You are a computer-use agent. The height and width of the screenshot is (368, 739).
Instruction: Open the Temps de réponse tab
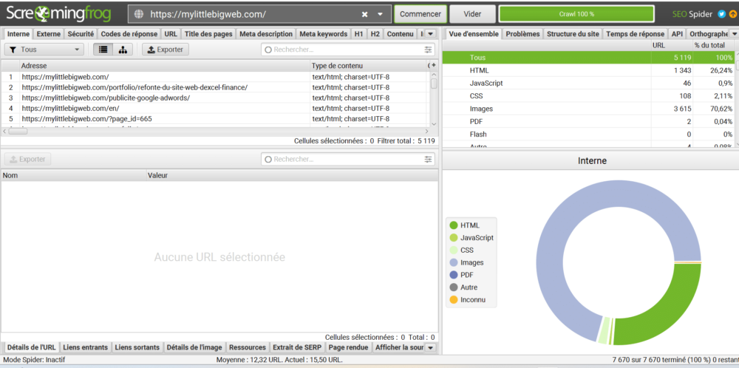click(635, 34)
